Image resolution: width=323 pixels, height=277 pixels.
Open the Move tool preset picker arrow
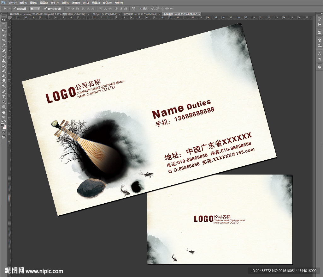pyautogui.click(x=10, y=9)
